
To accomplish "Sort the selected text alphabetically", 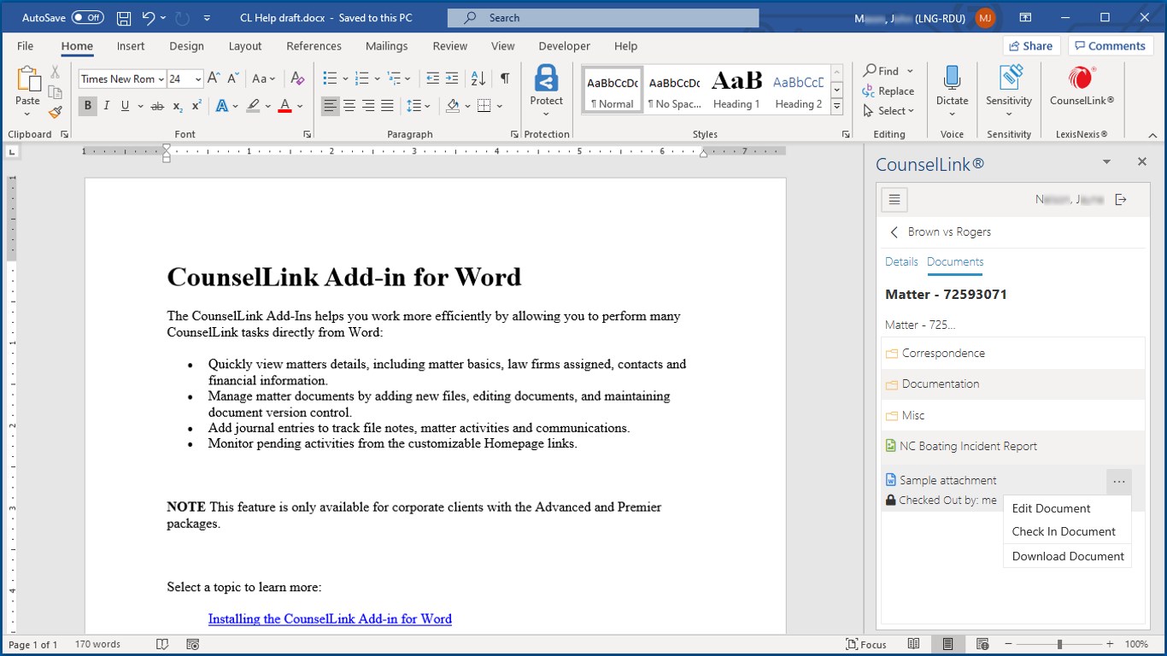I will pyautogui.click(x=478, y=79).
